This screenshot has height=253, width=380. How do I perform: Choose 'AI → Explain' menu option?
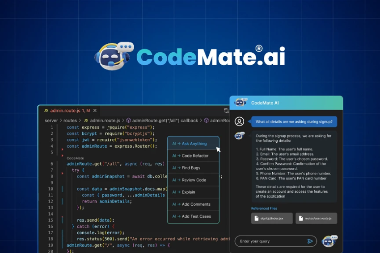pyautogui.click(x=193, y=192)
